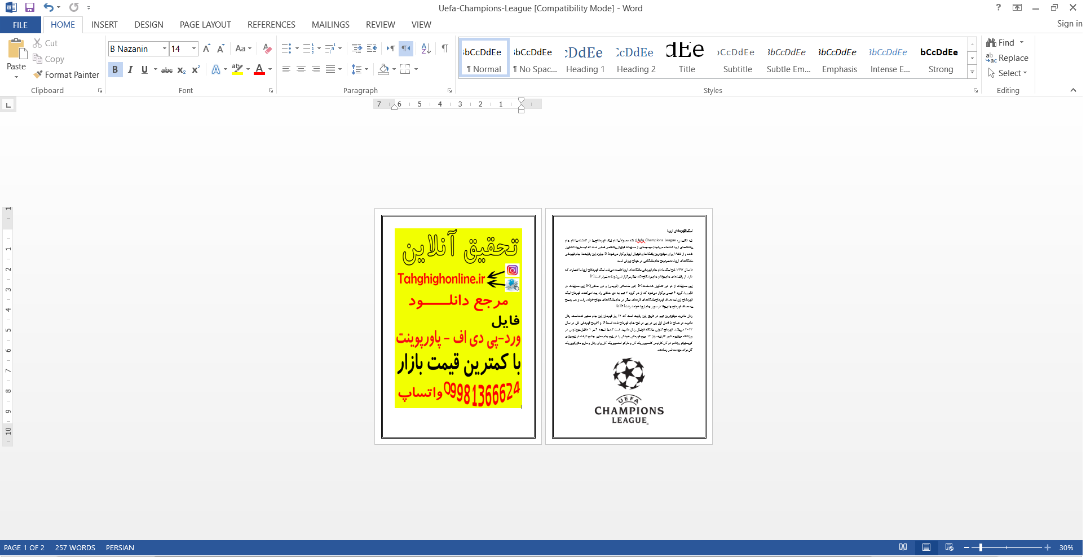This screenshot has width=1086, height=557.
Task: Align paragraph text to the right
Action: pyautogui.click(x=316, y=69)
